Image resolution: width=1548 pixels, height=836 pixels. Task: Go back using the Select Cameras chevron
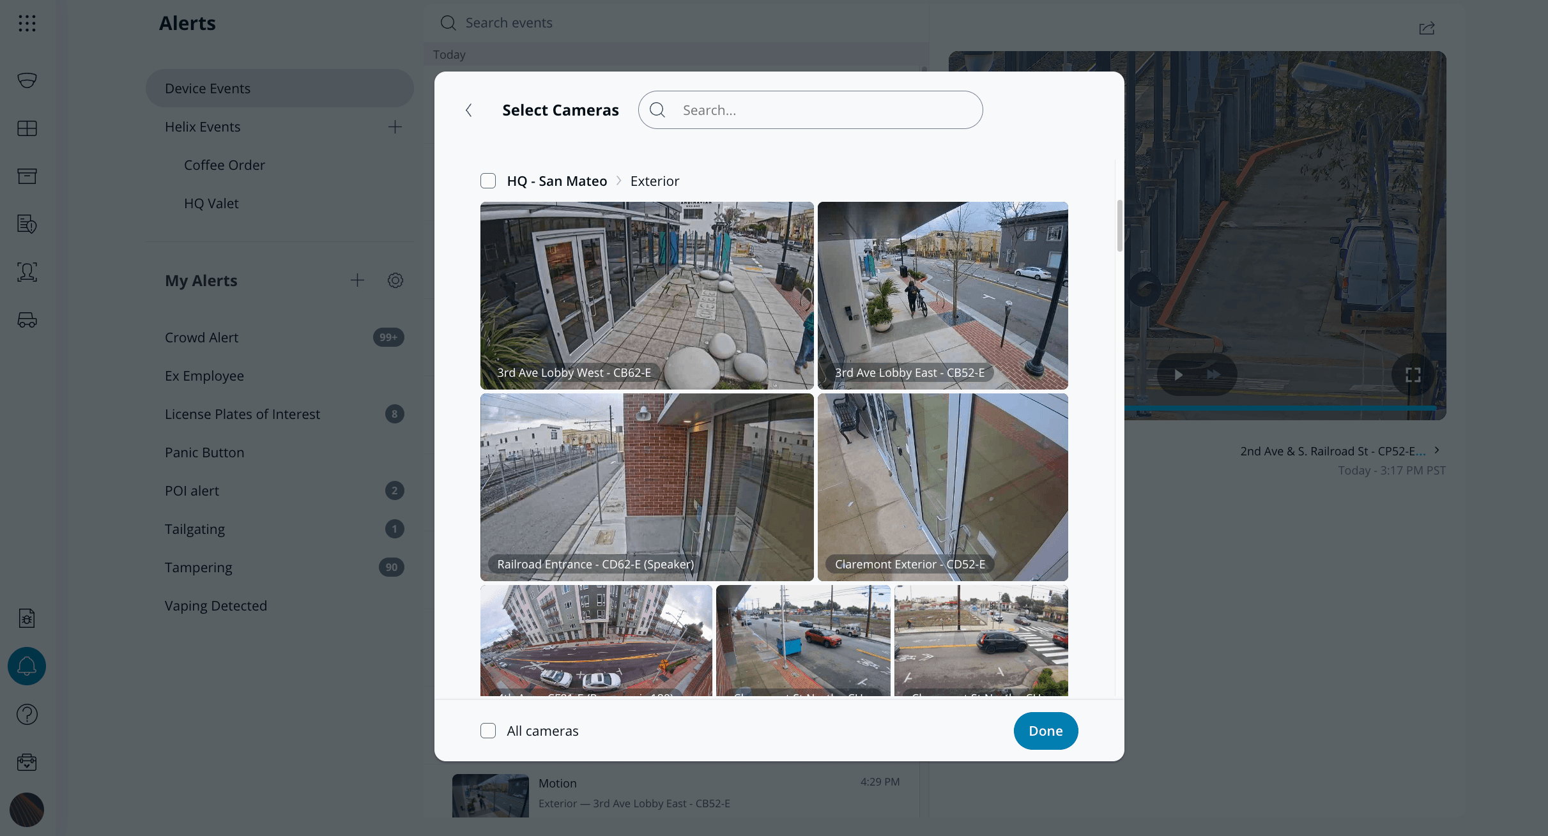(469, 110)
